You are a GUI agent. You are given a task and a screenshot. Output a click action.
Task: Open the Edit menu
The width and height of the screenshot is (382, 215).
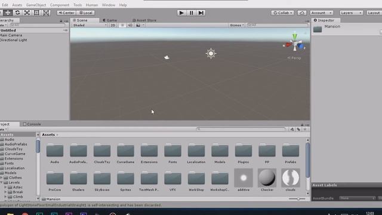click(5, 5)
